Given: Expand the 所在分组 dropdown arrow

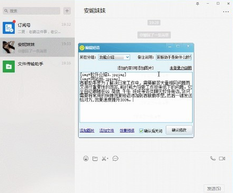Looking at the screenshot, I should click(x=127, y=57).
